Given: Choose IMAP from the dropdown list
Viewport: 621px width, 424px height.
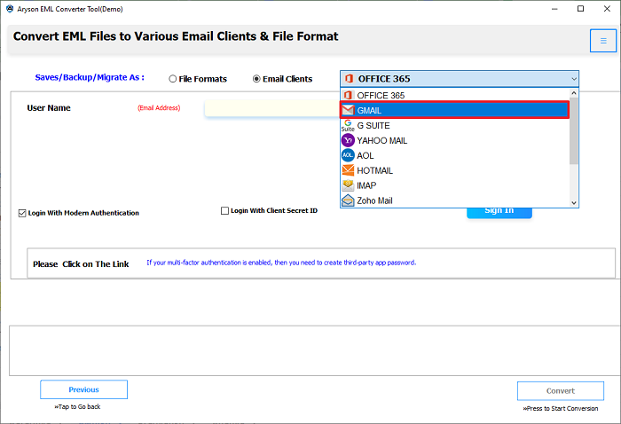Looking at the screenshot, I should 454,185.
